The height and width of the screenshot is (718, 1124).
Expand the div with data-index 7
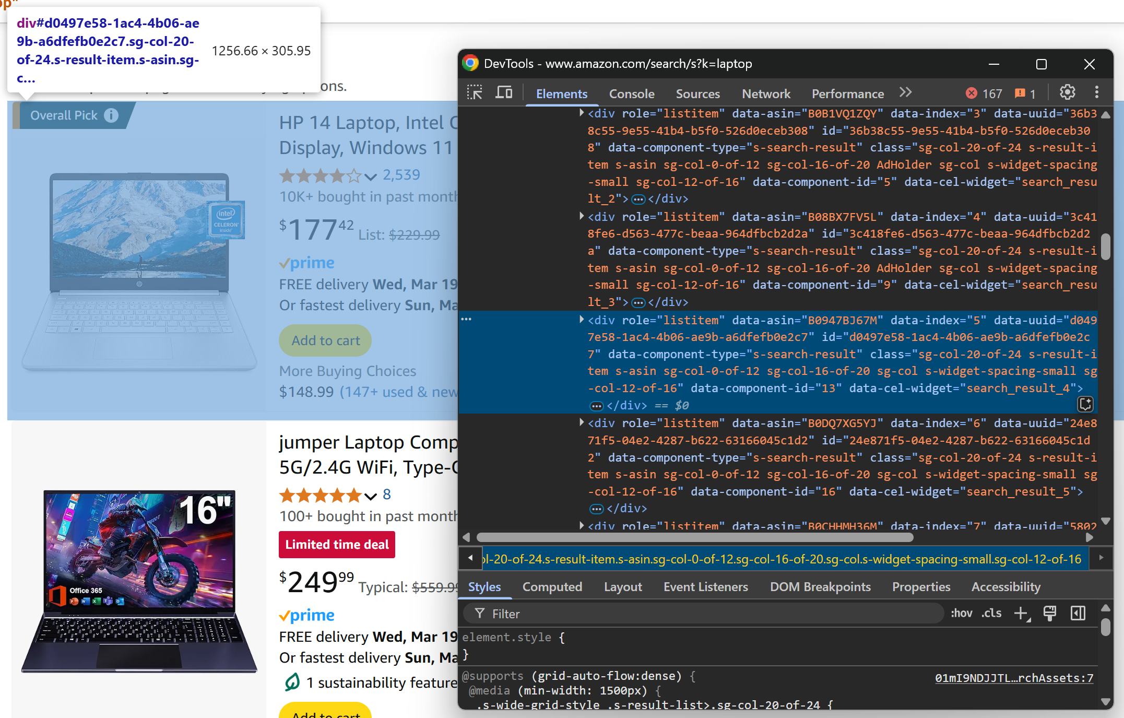(x=581, y=525)
